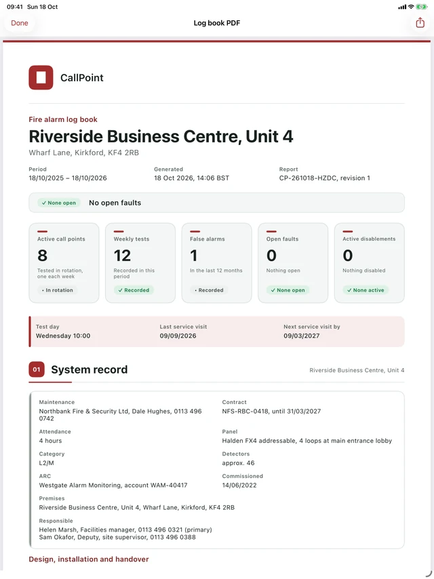
Task: Click commissioned date '14/06/2022'
Action: tap(239, 485)
